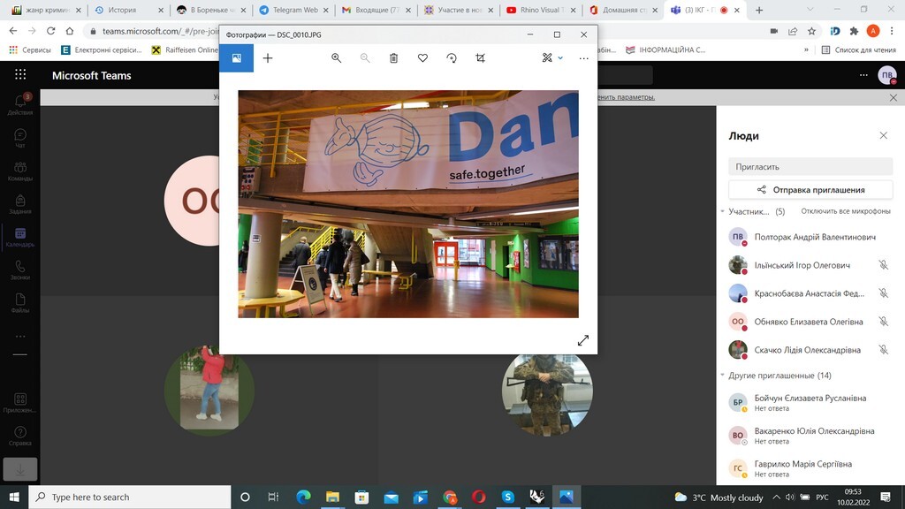The width and height of the screenshot is (905, 509).
Task: Rotate the photo DSC_0010.JPG
Action: tap(452, 58)
